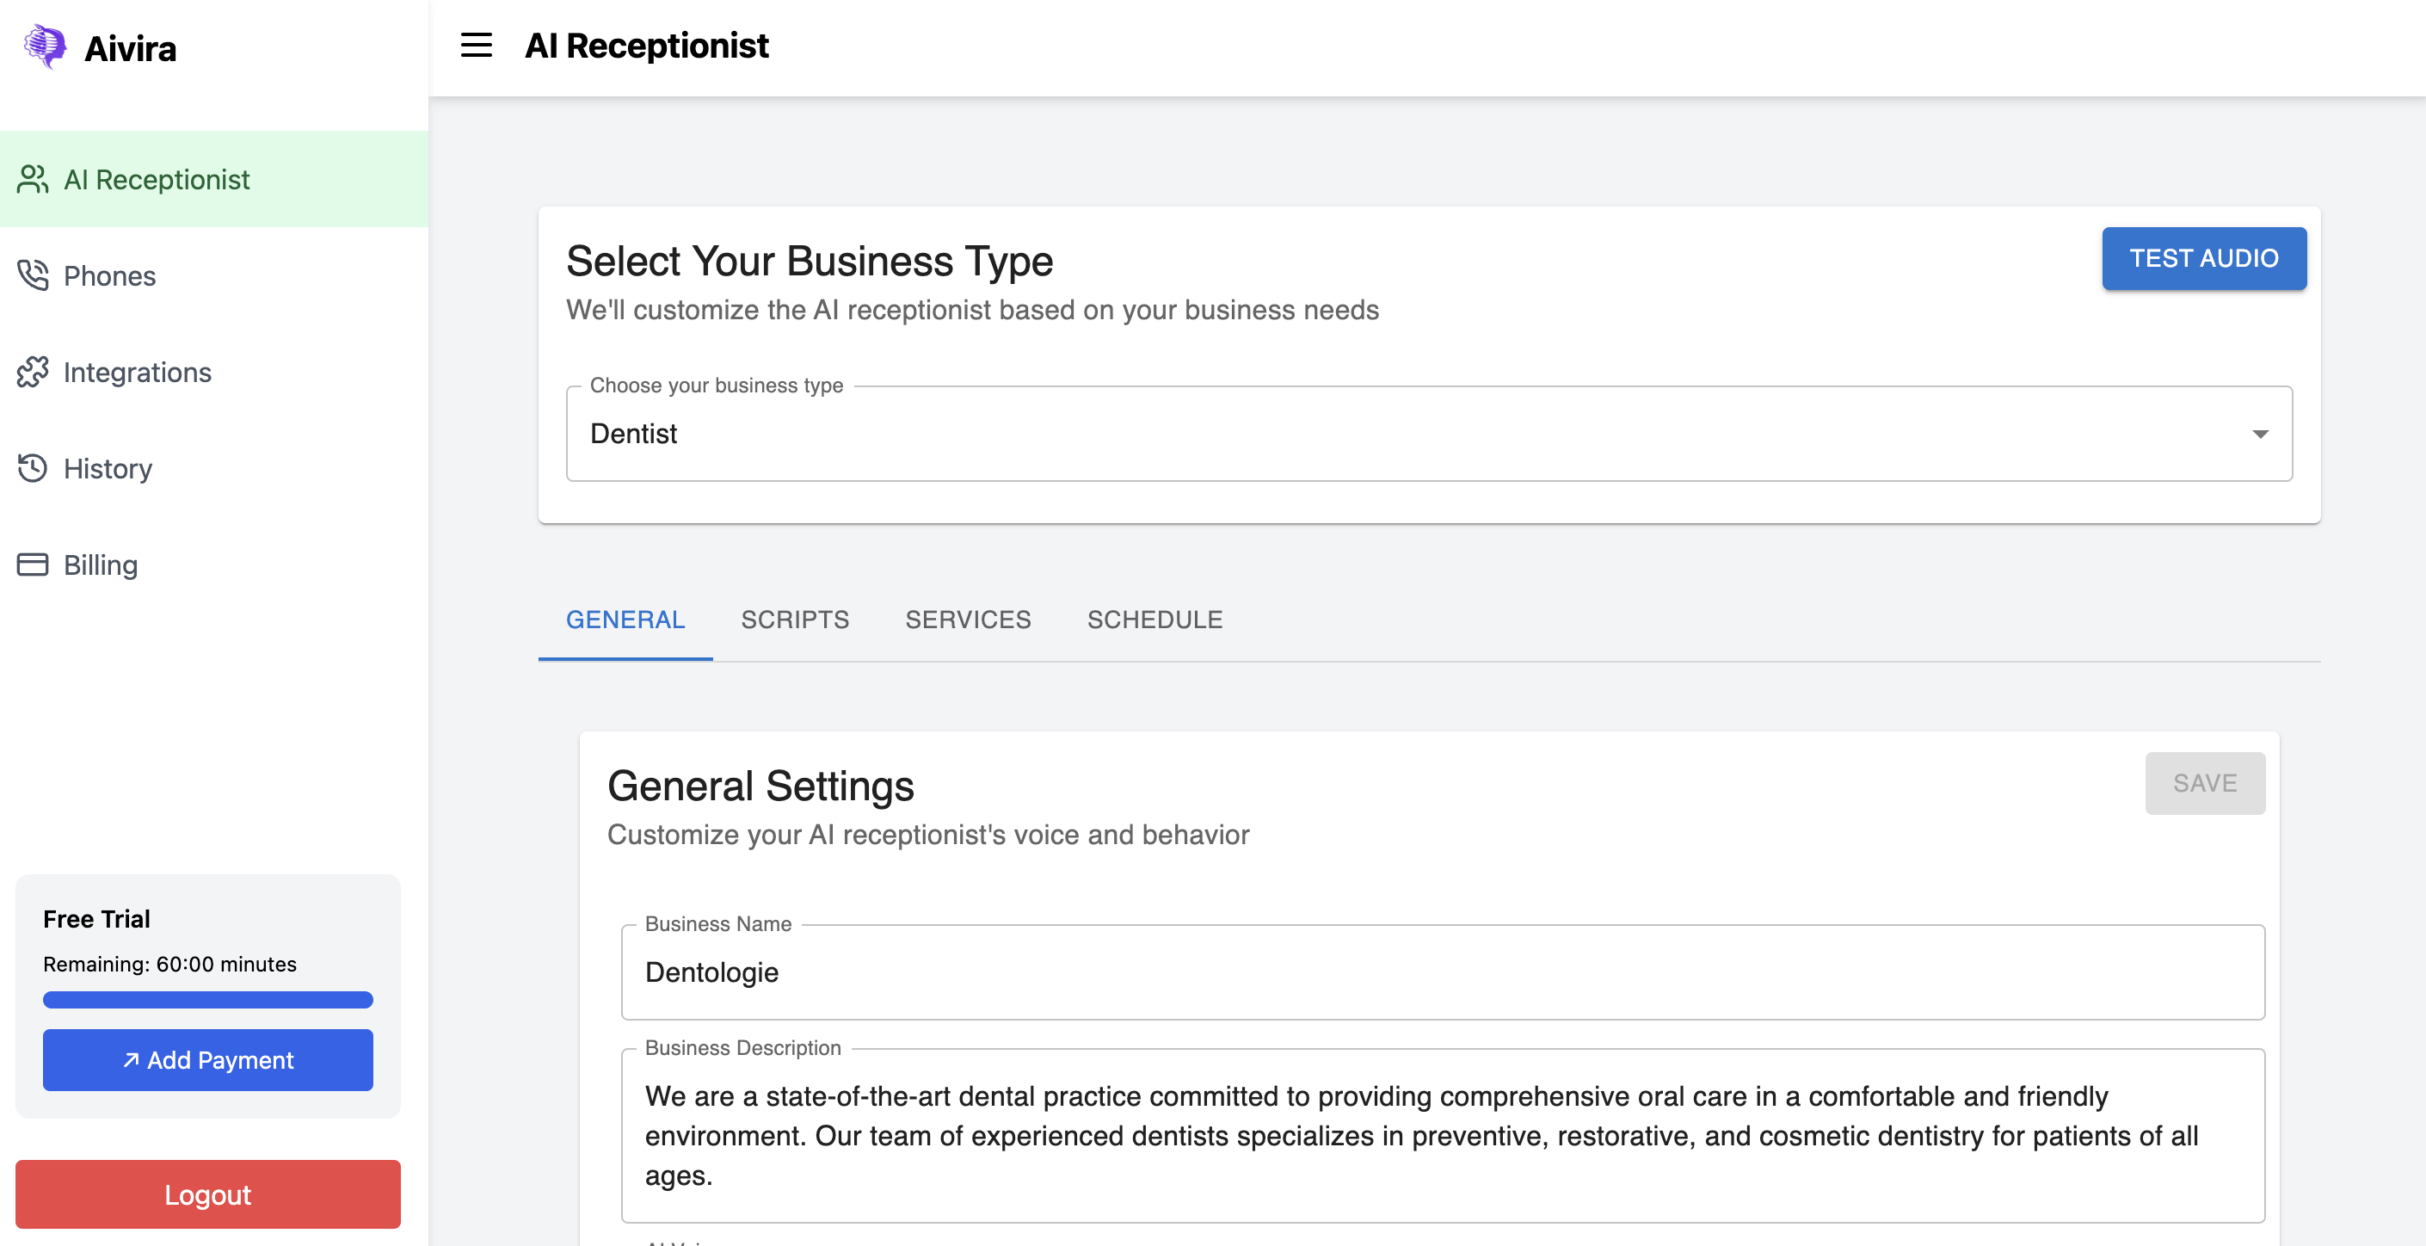The image size is (2426, 1246).
Task: Click the red Logout button
Action: (x=207, y=1194)
